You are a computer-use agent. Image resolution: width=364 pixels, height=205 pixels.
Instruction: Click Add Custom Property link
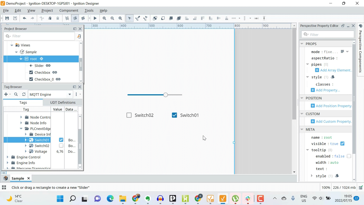pos(331,121)
